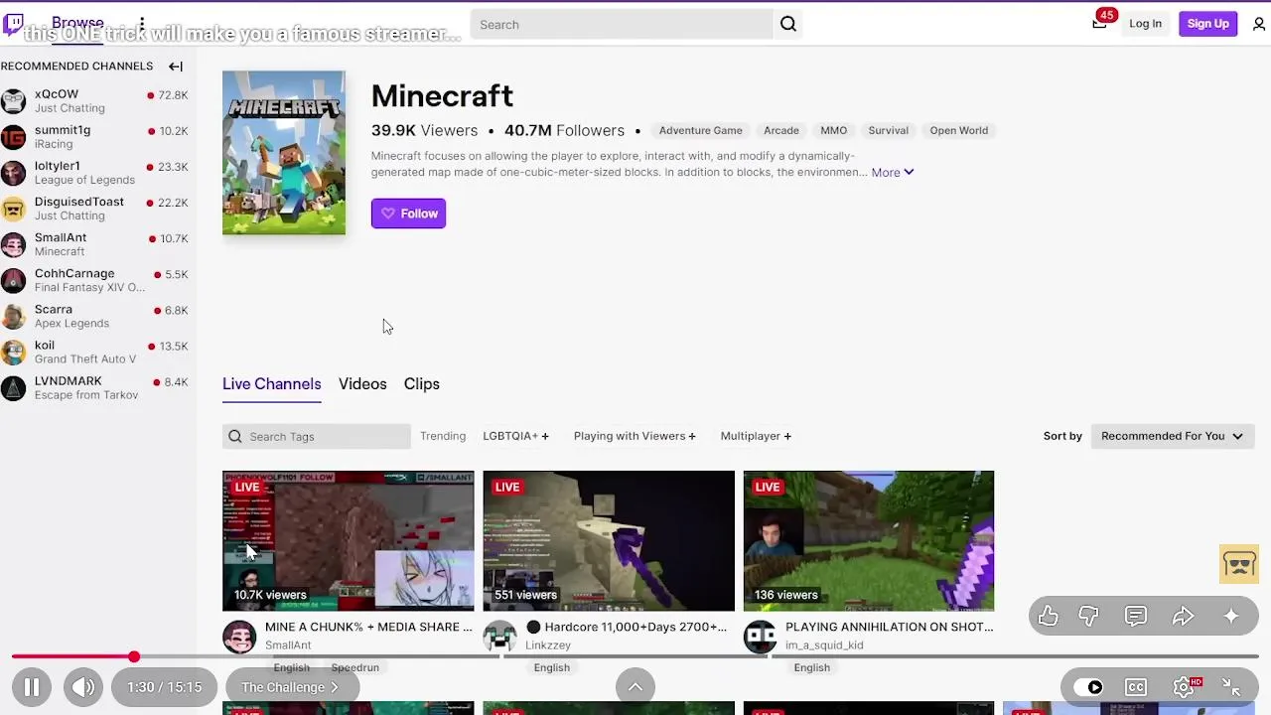Switch to Clips tab
The image size is (1271, 715).
tap(422, 384)
